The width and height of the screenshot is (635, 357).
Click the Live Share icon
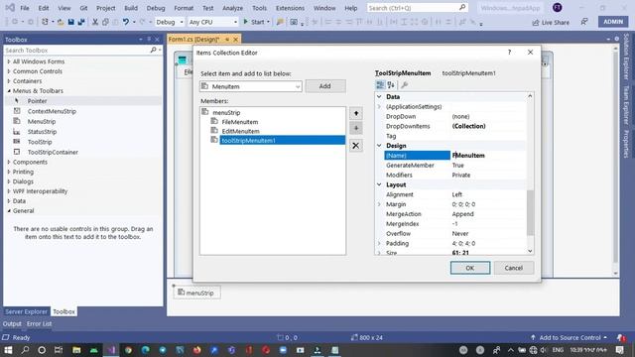point(536,22)
